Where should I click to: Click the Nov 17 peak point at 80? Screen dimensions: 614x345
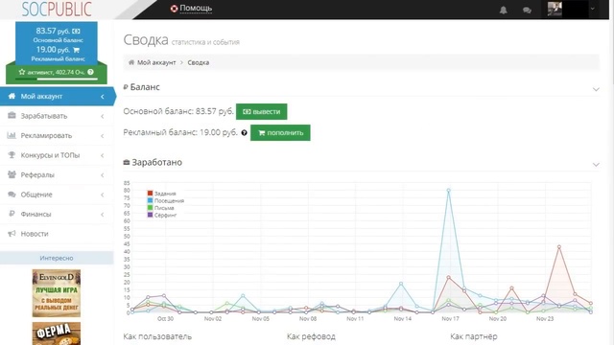tap(448, 191)
